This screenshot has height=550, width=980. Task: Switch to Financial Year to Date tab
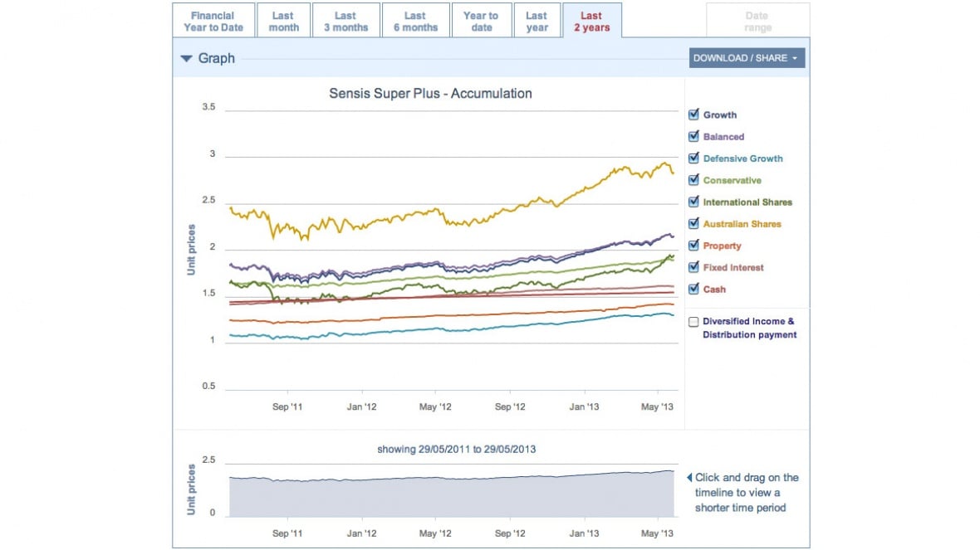point(213,22)
